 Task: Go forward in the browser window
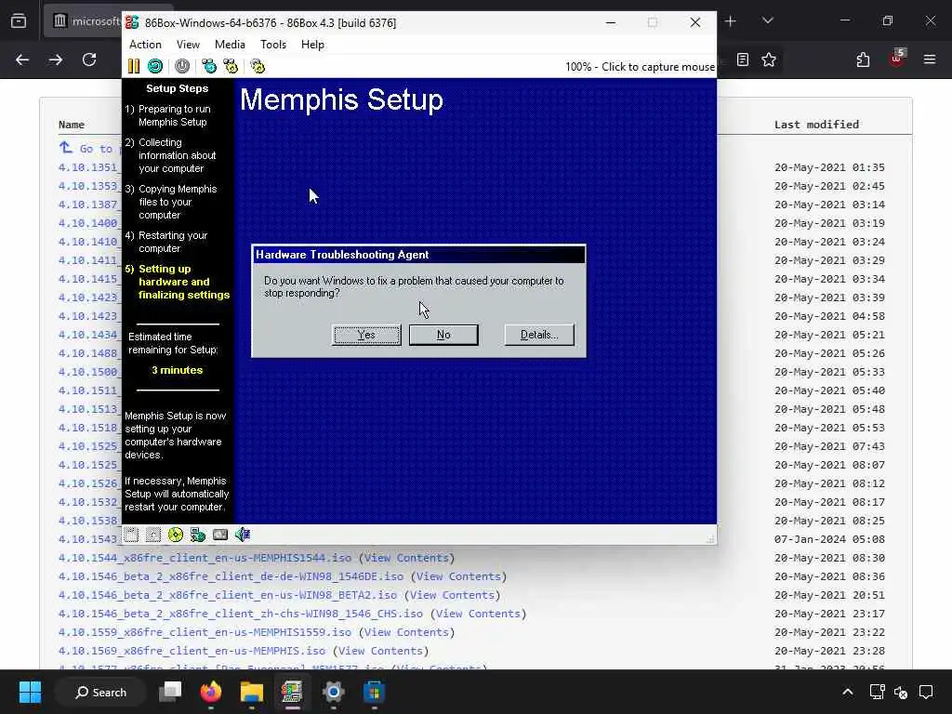[x=56, y=59]
